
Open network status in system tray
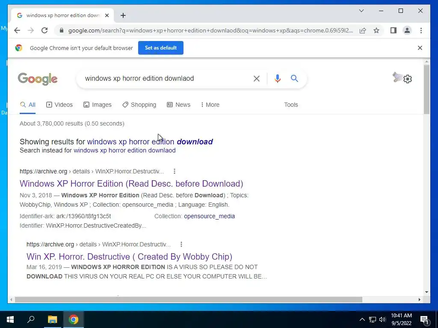click(373, 319)
